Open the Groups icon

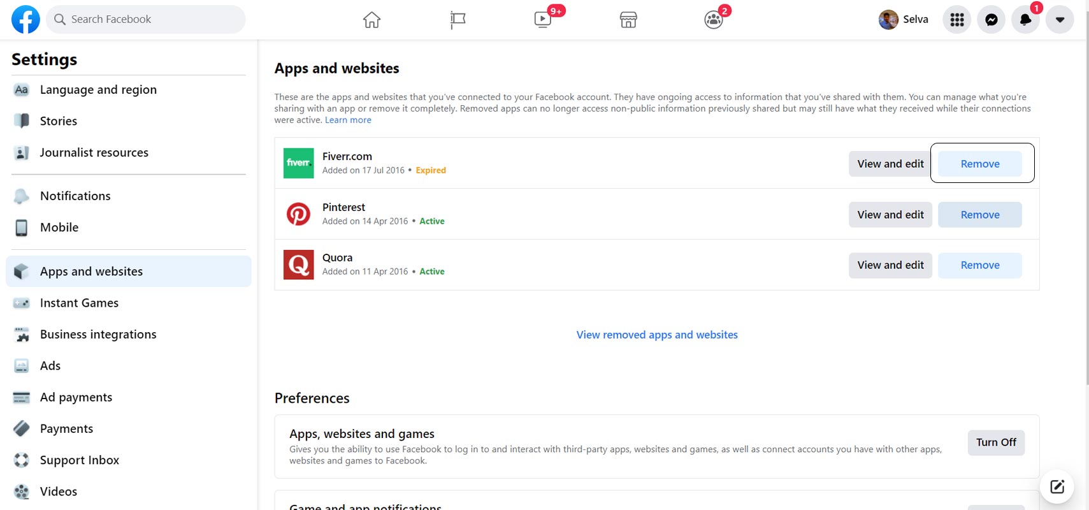[x=714, y=20]
